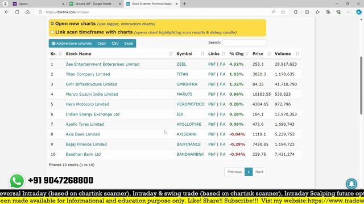
Task: Open Zee Entertainment Enterprises Limited link
Action: pos(102,64)
